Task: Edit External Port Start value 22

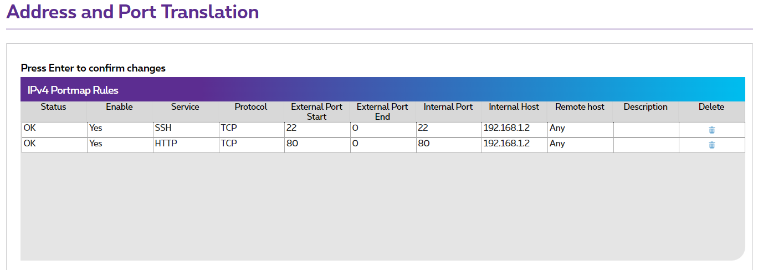Action: pos(317,129)
